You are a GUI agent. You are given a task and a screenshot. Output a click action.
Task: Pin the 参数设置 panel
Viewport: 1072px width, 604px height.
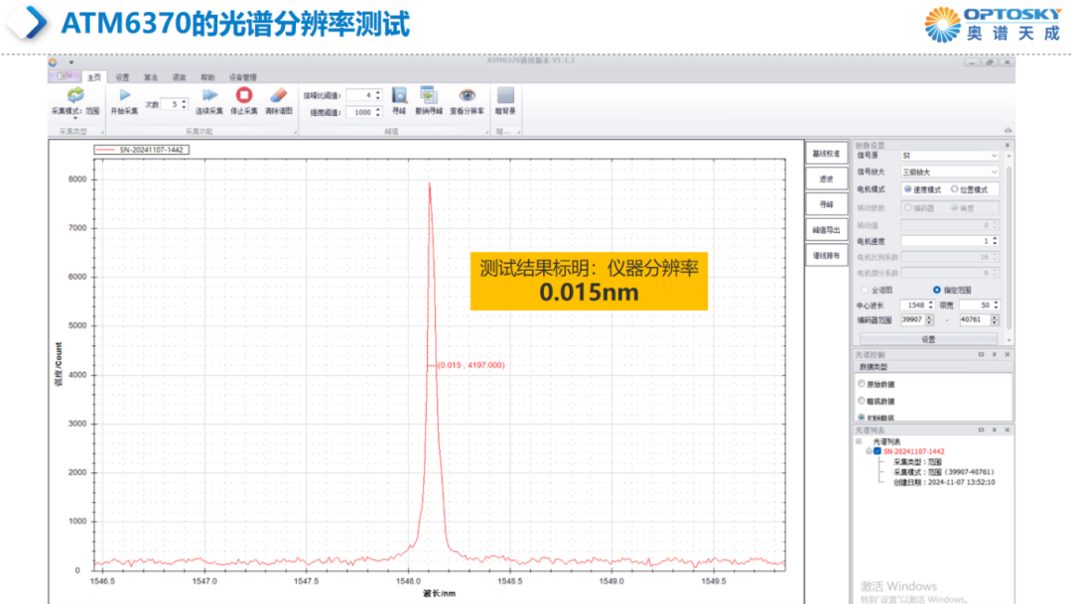pyautogui.click(x=1007, y=146)
